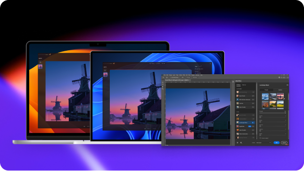Click the 100% zoom button in options bar

182,78
